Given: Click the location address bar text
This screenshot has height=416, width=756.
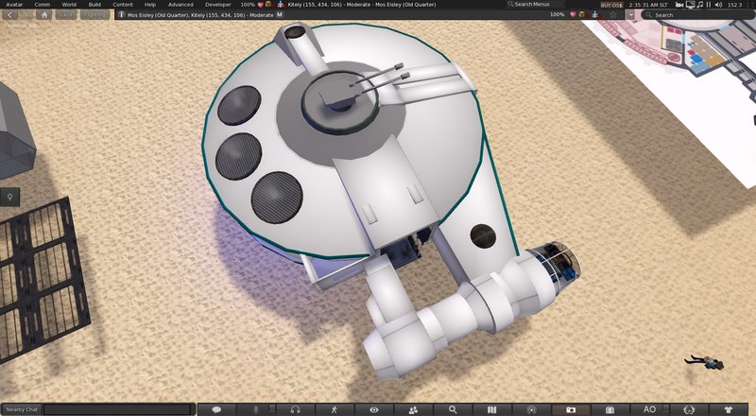Looking at the screenshot, I should pos(200,15).
